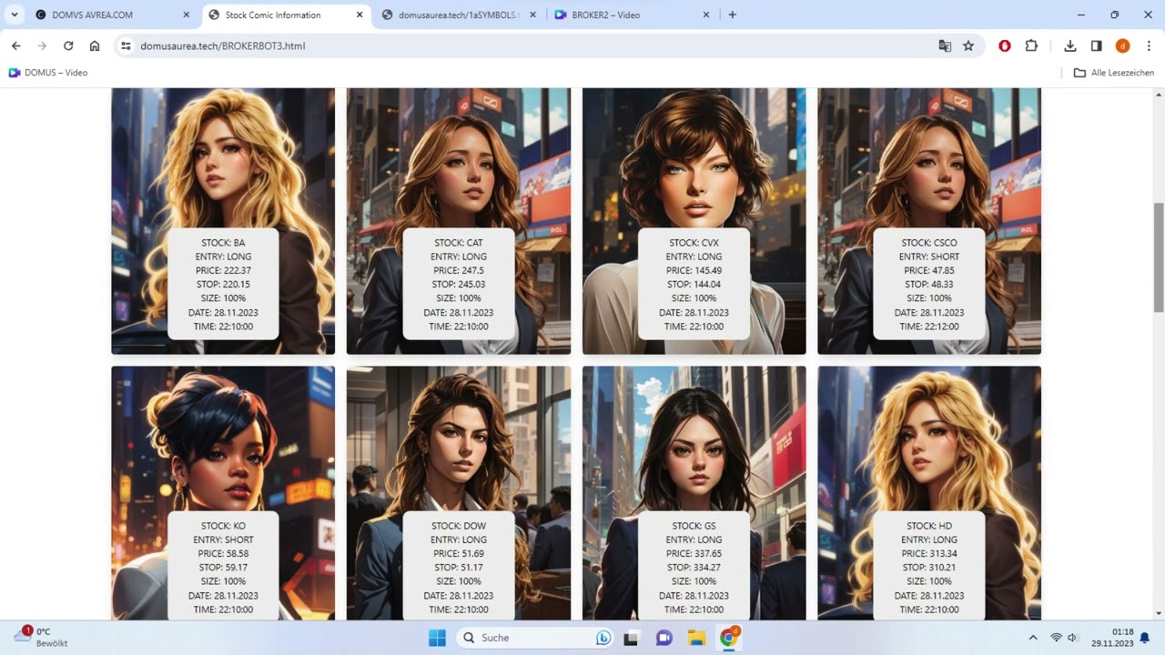
Task: View site information icon in address bar
Action: pyautogui.click(x=127, y=45)
